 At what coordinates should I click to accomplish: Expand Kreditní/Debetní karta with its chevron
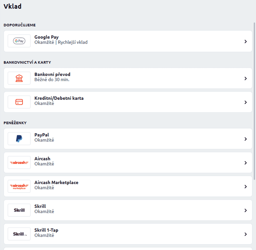point(245,102)
